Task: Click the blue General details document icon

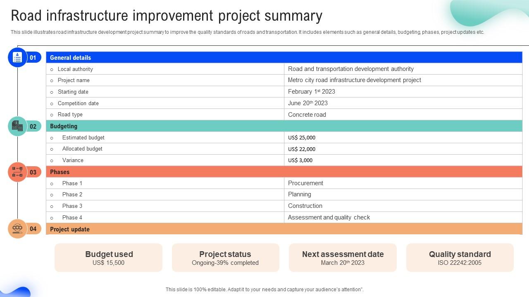Action: coord(17,58)
